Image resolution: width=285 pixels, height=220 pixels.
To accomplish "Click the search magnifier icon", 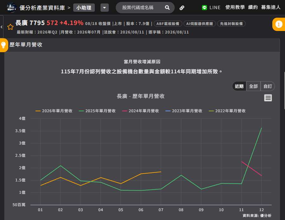I will (x=167, y=8).
